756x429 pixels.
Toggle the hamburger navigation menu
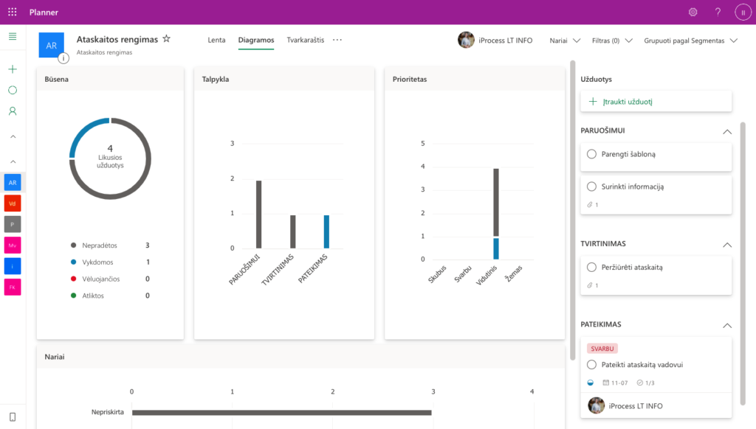(x=12, y=37)
